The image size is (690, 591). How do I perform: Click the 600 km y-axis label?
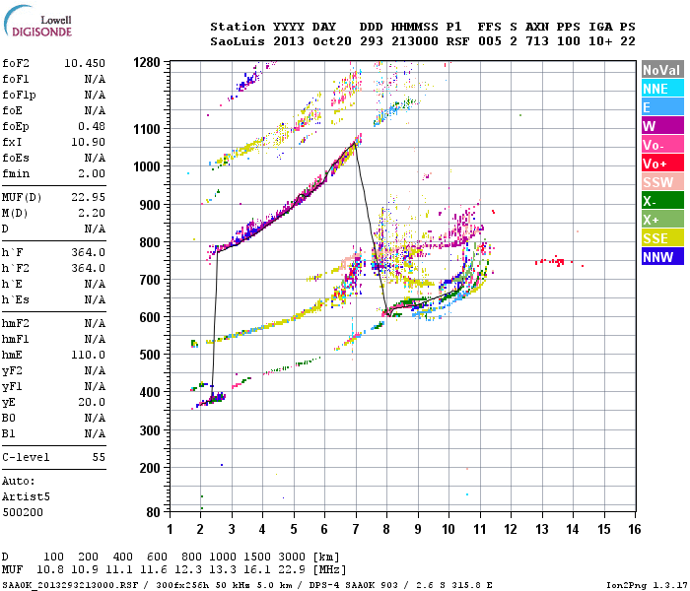click(x=150, y=317)
